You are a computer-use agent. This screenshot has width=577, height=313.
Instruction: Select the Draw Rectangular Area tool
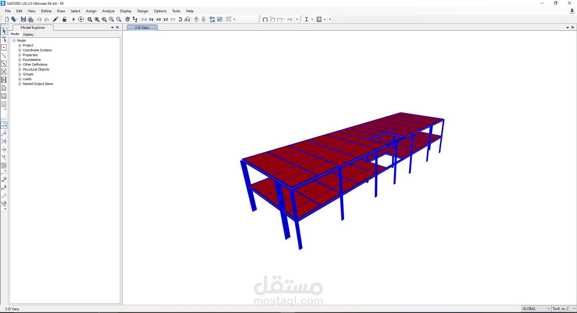click(4, 96)
